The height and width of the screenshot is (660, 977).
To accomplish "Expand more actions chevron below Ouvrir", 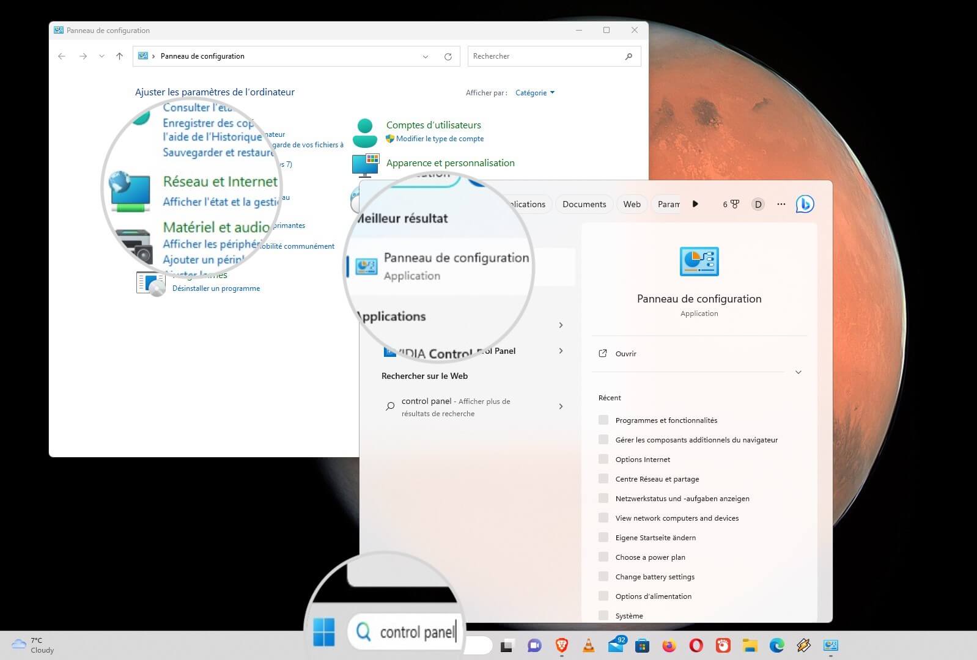I will click(x=798, y=372).
